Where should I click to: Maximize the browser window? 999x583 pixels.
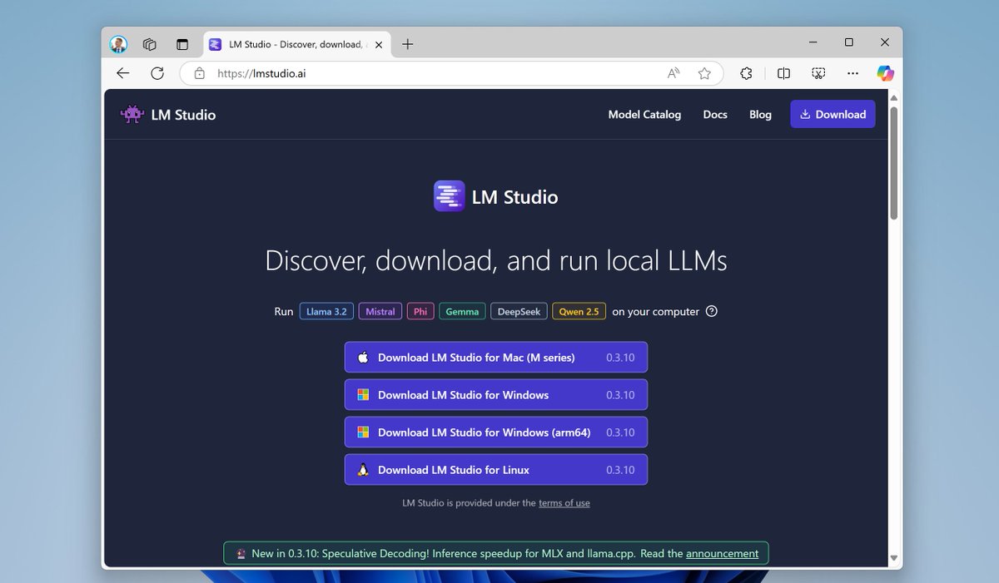pyautogui.click(x=849, y=42)
